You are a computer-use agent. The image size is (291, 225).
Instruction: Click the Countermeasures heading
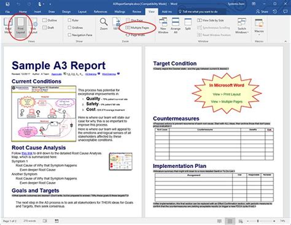pos(176,118)
